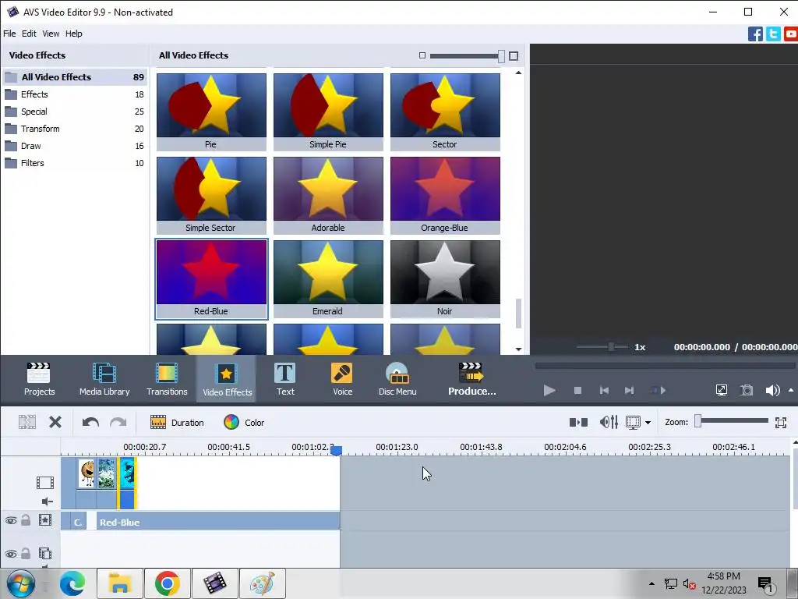
Task: Open the Edit menu
Action: click(x=29, y=34)
